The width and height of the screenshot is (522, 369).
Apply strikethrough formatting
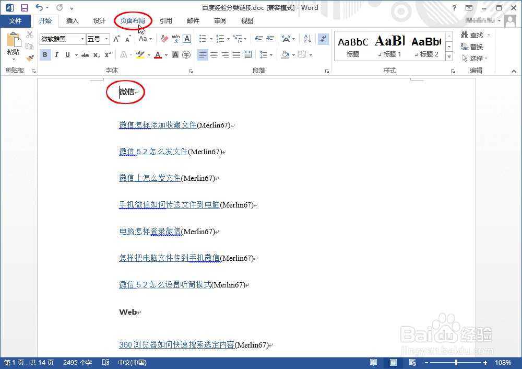point(85,55)
